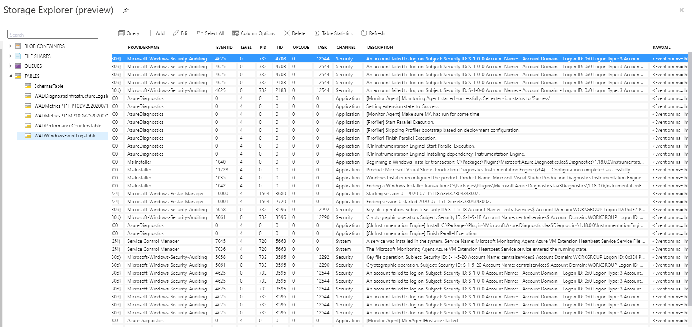Viewport: 692px width, 327px height.
Task: Click the Delete toolbar button
Action: (294, 33)
